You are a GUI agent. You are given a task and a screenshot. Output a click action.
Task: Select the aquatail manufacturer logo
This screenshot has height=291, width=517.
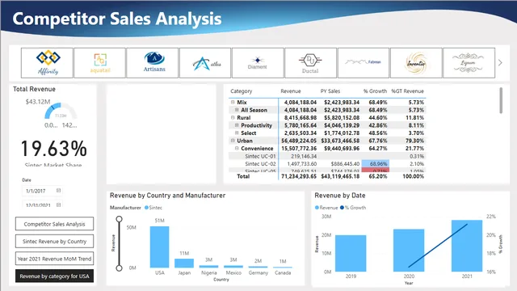pos(100,63)
